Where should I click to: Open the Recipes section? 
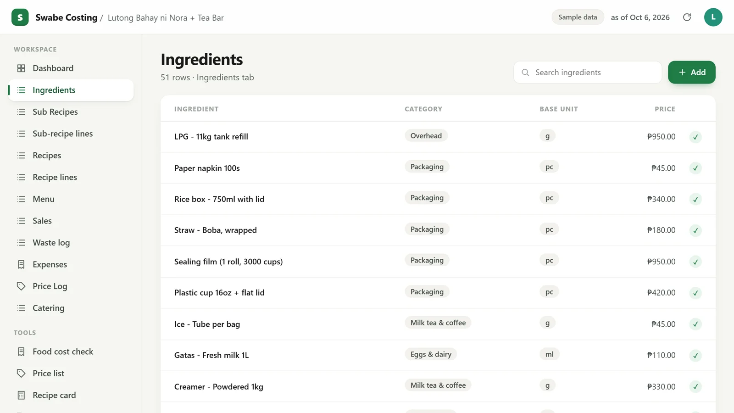71,156
